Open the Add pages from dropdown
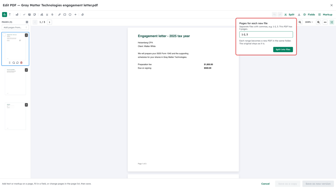Screen dimensions: 336x189 click(15, 28)
